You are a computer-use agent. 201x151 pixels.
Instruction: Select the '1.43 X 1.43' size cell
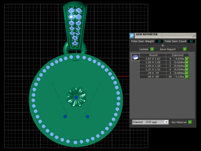point(153,66)
